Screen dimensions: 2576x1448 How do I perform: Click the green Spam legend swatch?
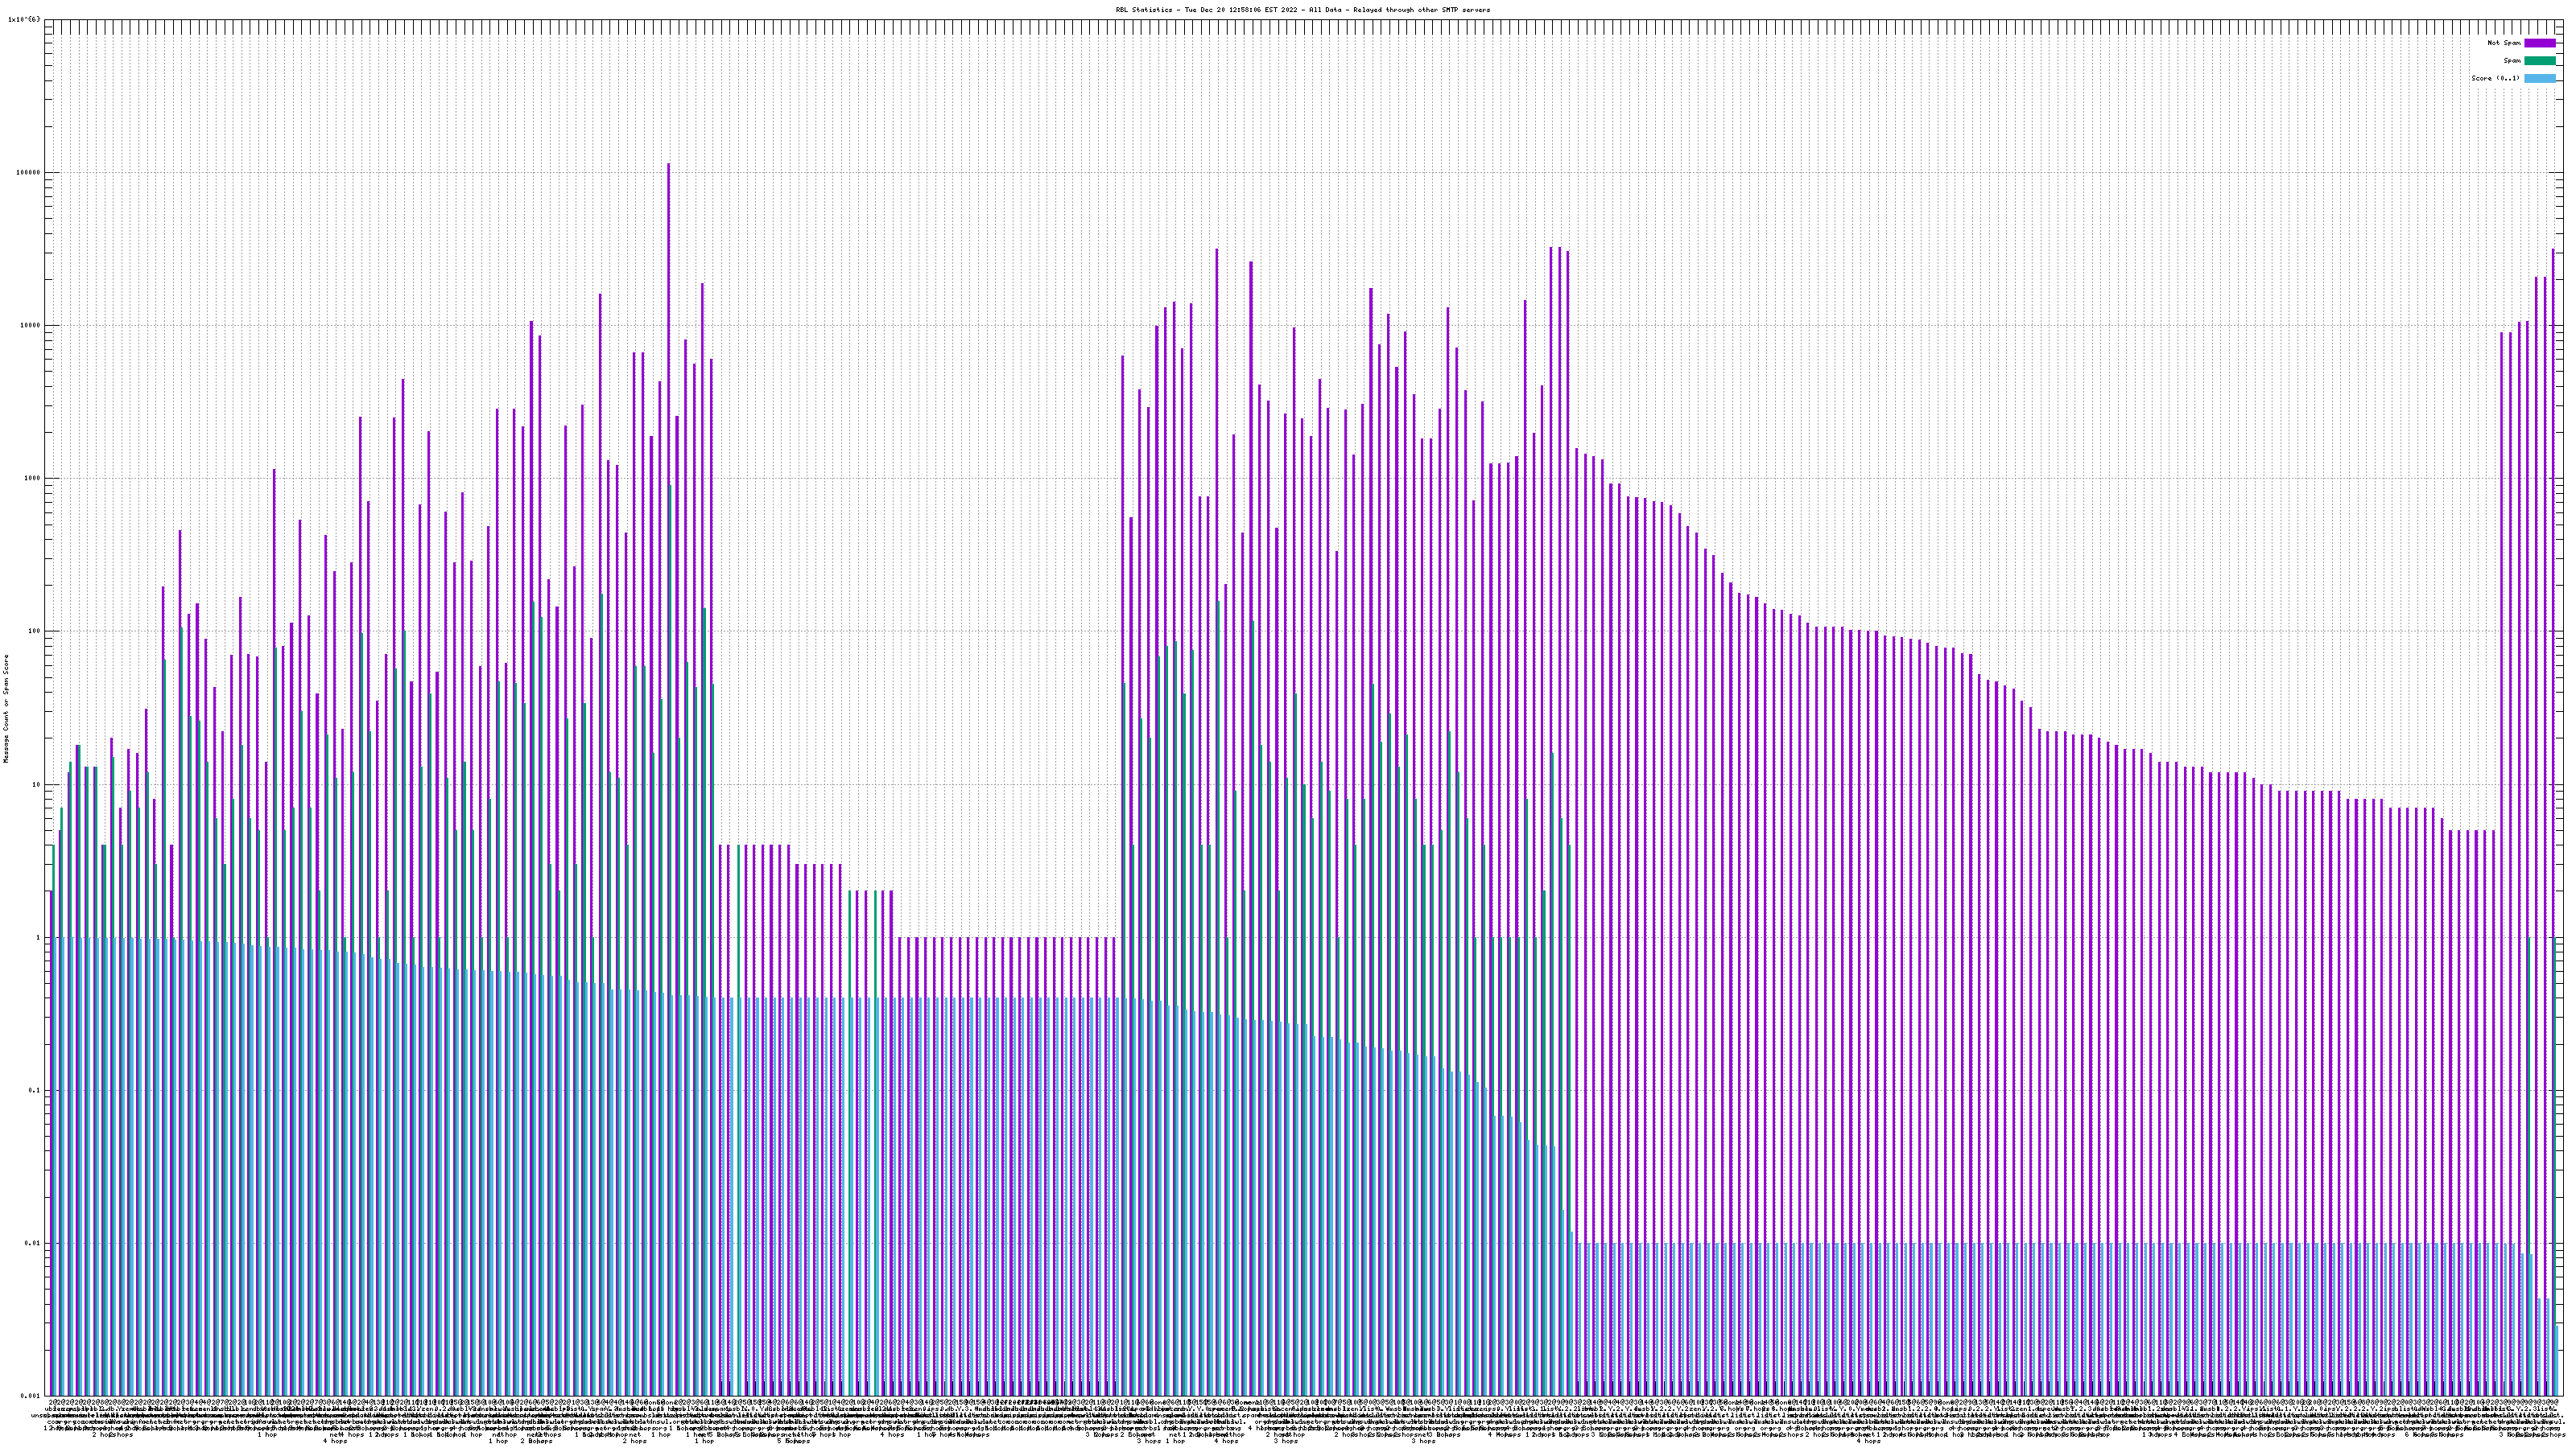click(x=2539, y=61)
